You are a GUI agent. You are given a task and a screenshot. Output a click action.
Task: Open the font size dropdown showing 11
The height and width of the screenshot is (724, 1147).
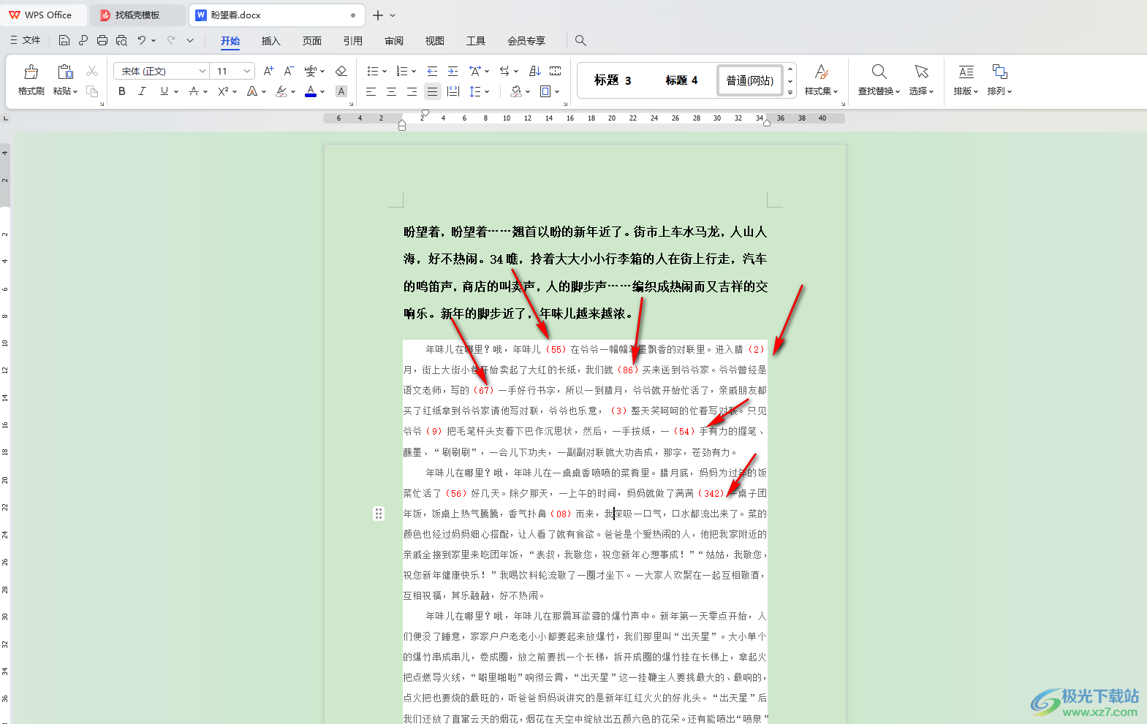(247, 71)
